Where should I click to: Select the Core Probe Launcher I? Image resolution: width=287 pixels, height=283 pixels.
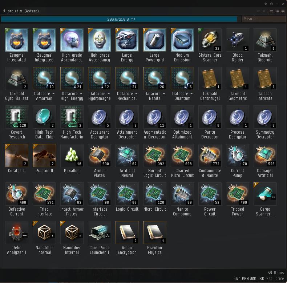(x=100, y=232)
